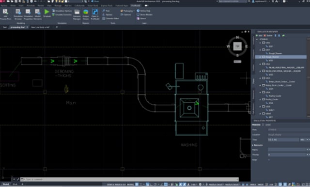Expand the Poultry_Cooler tree row

260,99
